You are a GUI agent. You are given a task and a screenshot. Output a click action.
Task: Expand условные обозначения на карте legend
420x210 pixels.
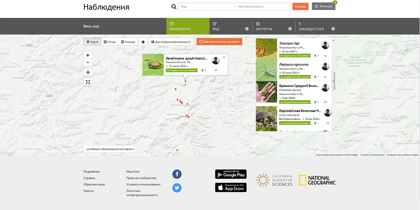tap(110, 149)
